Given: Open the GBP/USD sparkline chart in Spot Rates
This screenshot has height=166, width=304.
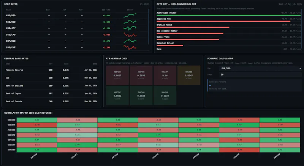Looking at the screenshot, I should [130, 41].
